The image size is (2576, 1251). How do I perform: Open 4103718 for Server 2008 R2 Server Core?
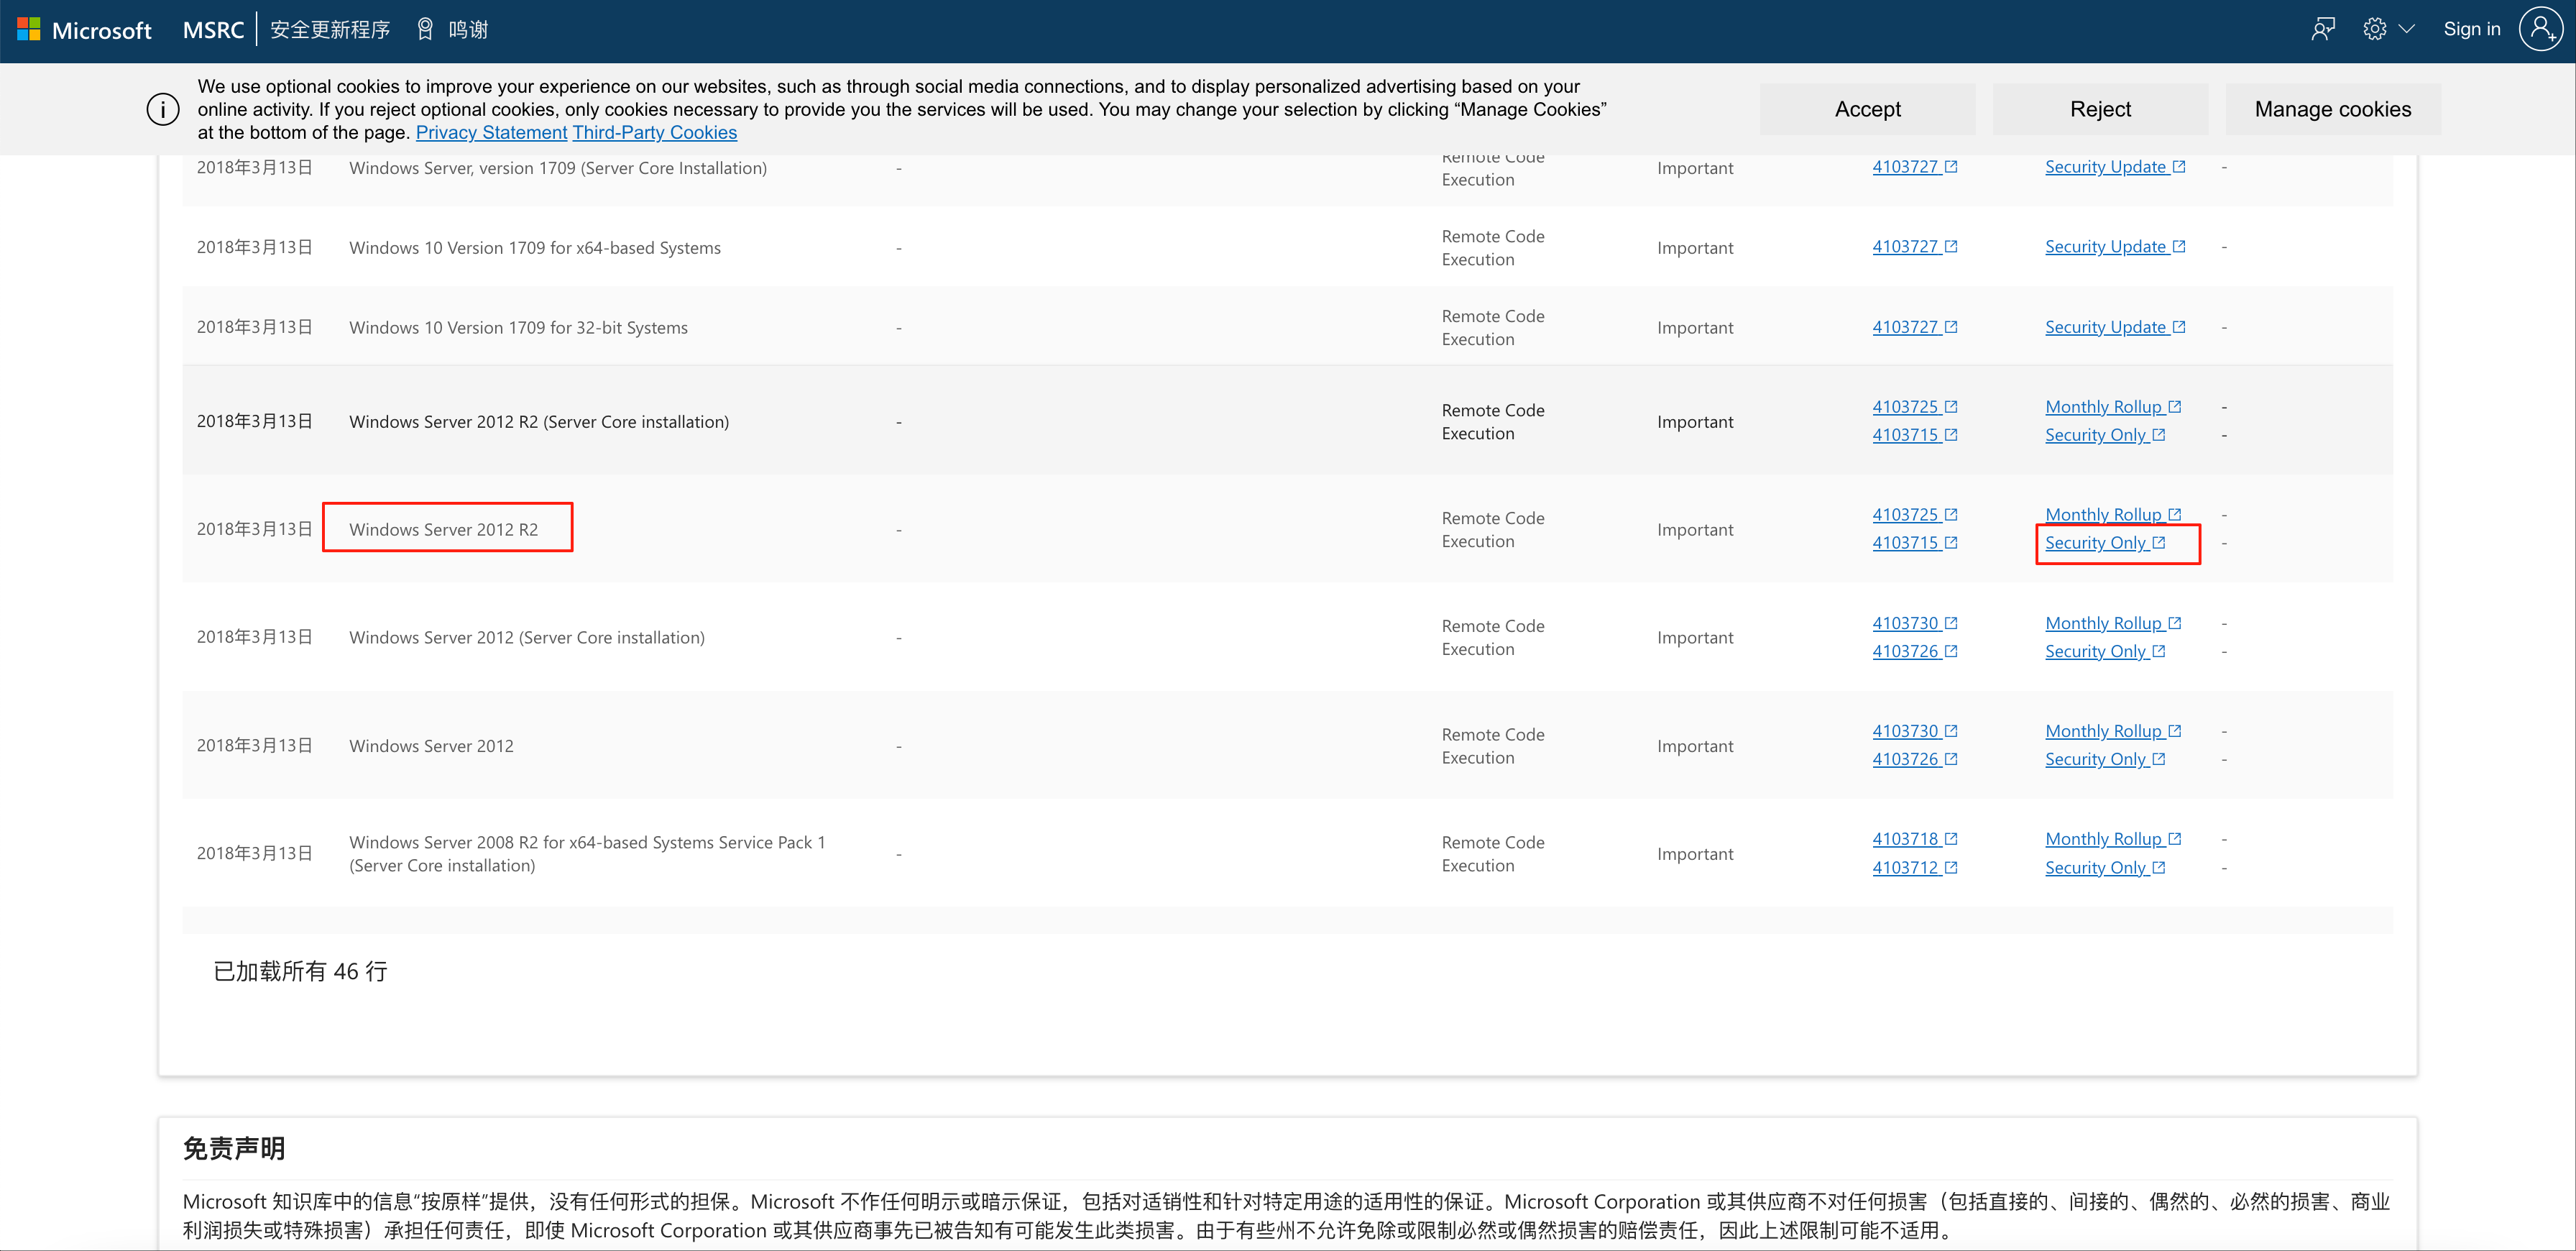click(1914, 839)
